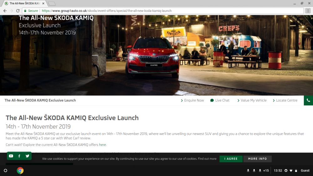Click the '14th - 17th November 2019' subheading
This screenshot has height=176, width=313.
pyautogui.click(x=38, y=127)
